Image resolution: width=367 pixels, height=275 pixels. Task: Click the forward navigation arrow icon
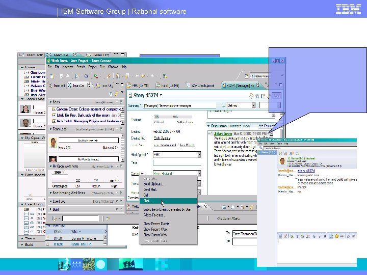(x=152, y=76)
